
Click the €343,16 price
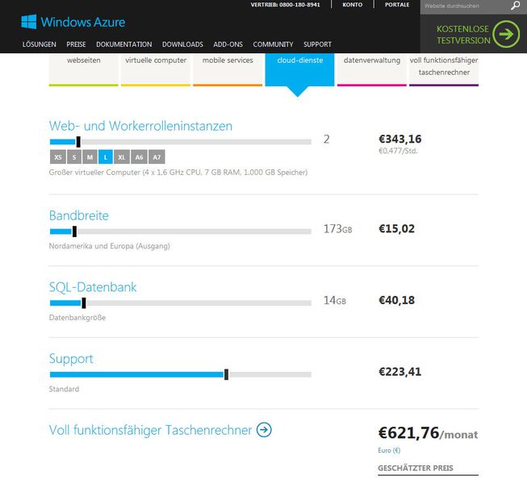[400, 139]
